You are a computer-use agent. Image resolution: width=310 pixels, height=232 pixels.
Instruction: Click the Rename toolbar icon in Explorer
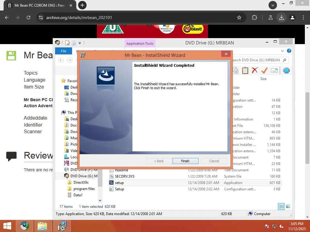[x=274, y=70]
